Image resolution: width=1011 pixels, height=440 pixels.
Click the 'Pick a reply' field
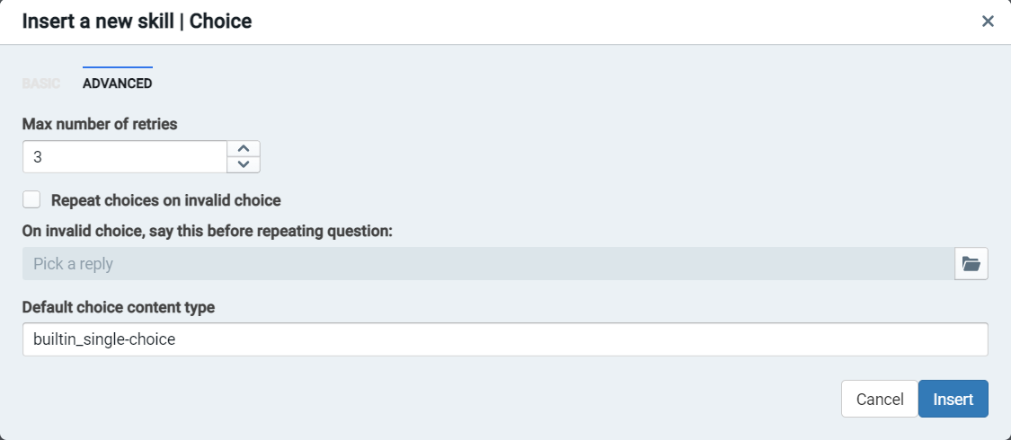tap(487, 264)
